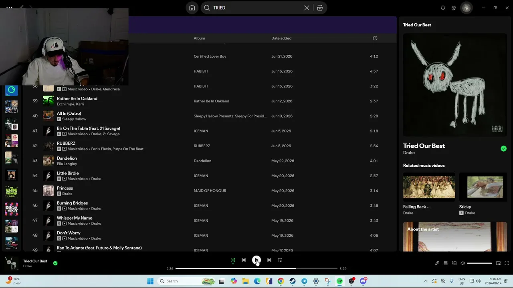Toggle shuffle playback
The image size is (513, 288).
(x=233, y=260)
